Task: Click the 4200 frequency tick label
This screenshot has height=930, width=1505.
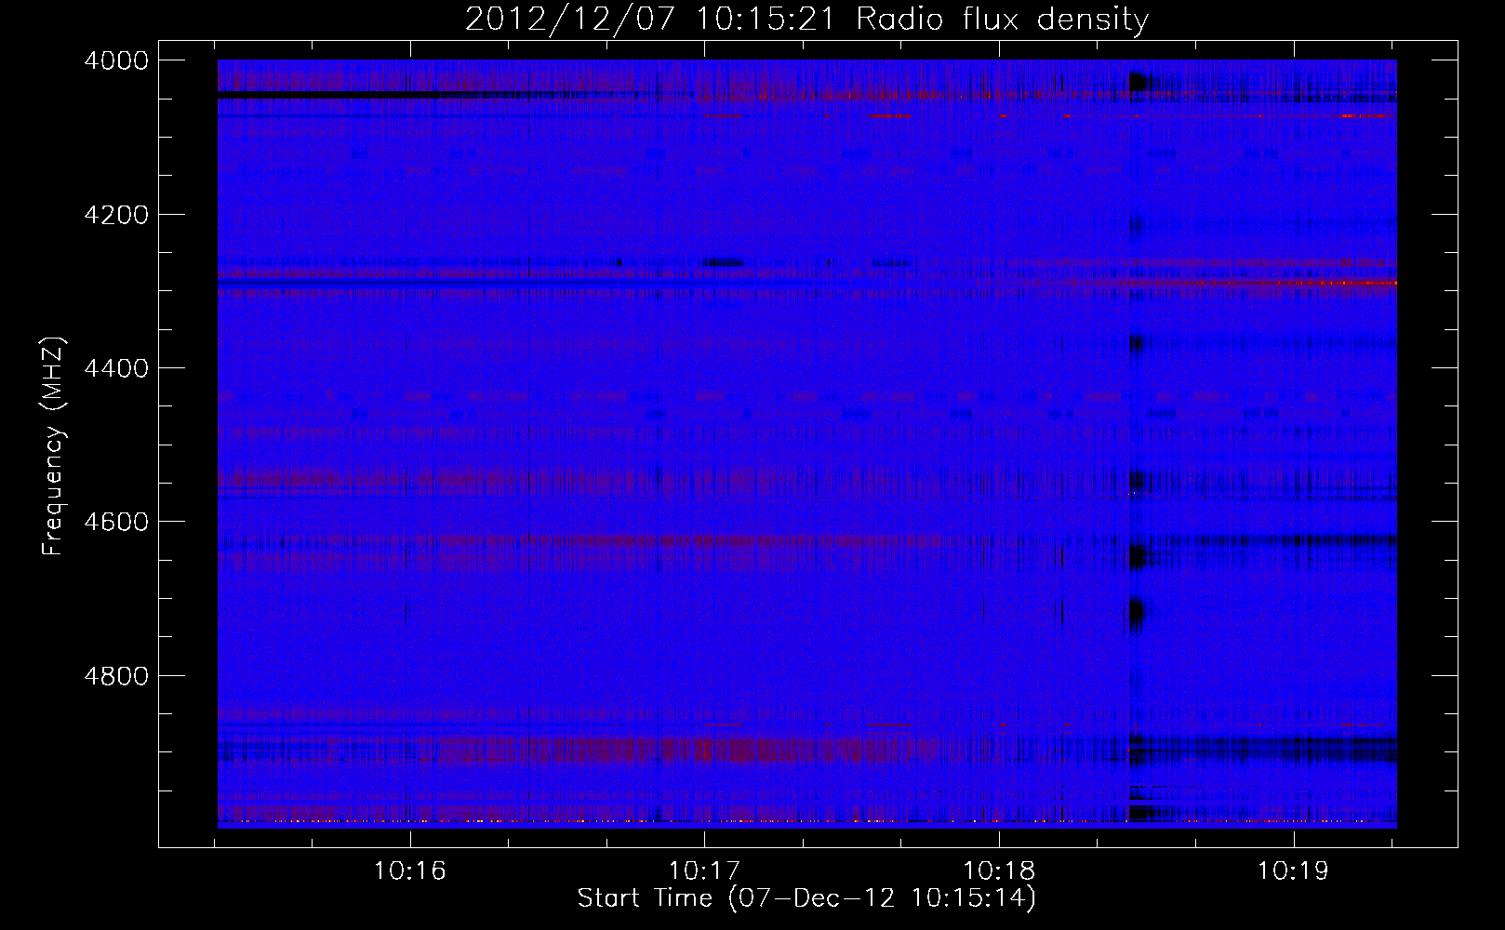Action: coord(116,215)
